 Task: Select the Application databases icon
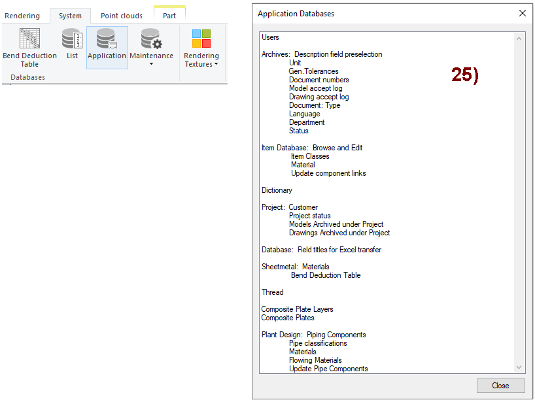tap(107, 39)
